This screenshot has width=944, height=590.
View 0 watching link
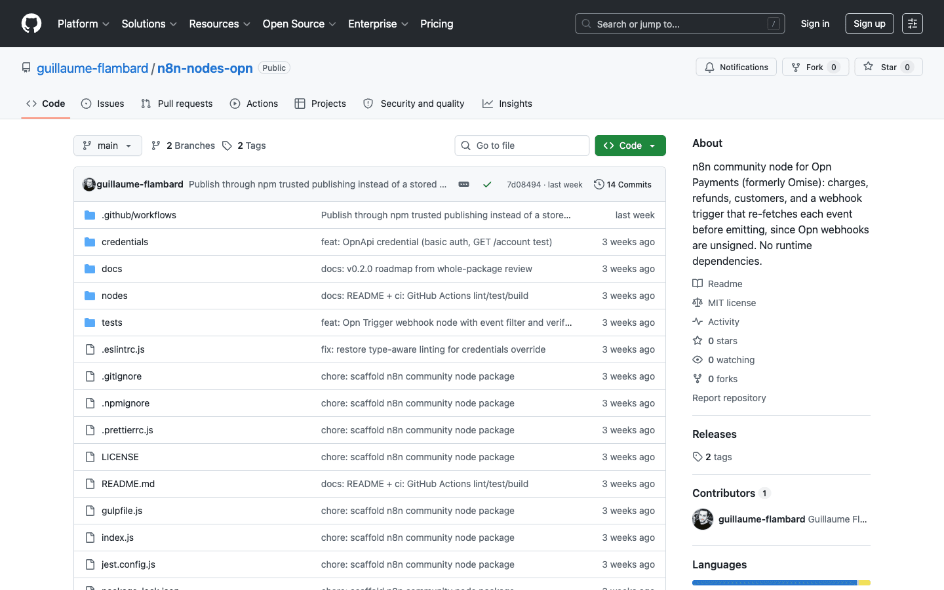pos(724,360)
